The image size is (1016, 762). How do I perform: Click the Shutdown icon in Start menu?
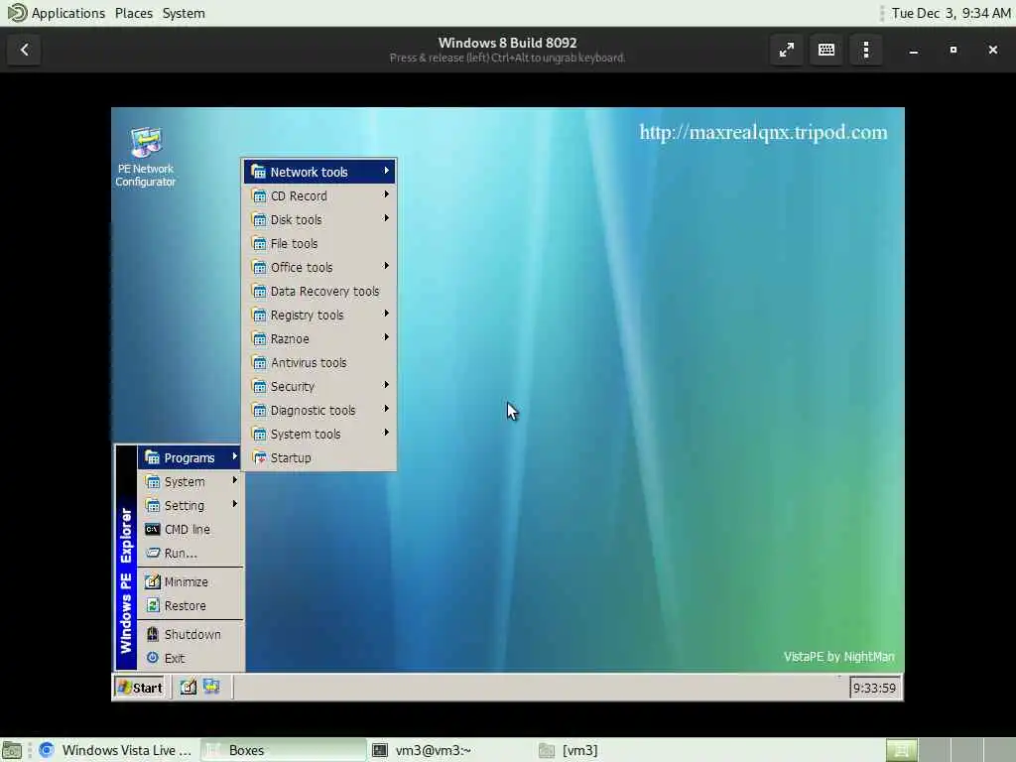[x=152, y=634]
